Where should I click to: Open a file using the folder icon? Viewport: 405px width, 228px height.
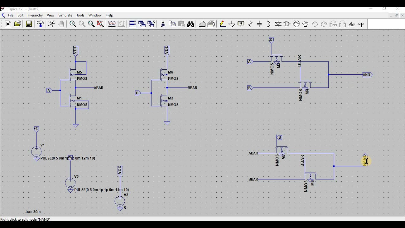18,24
